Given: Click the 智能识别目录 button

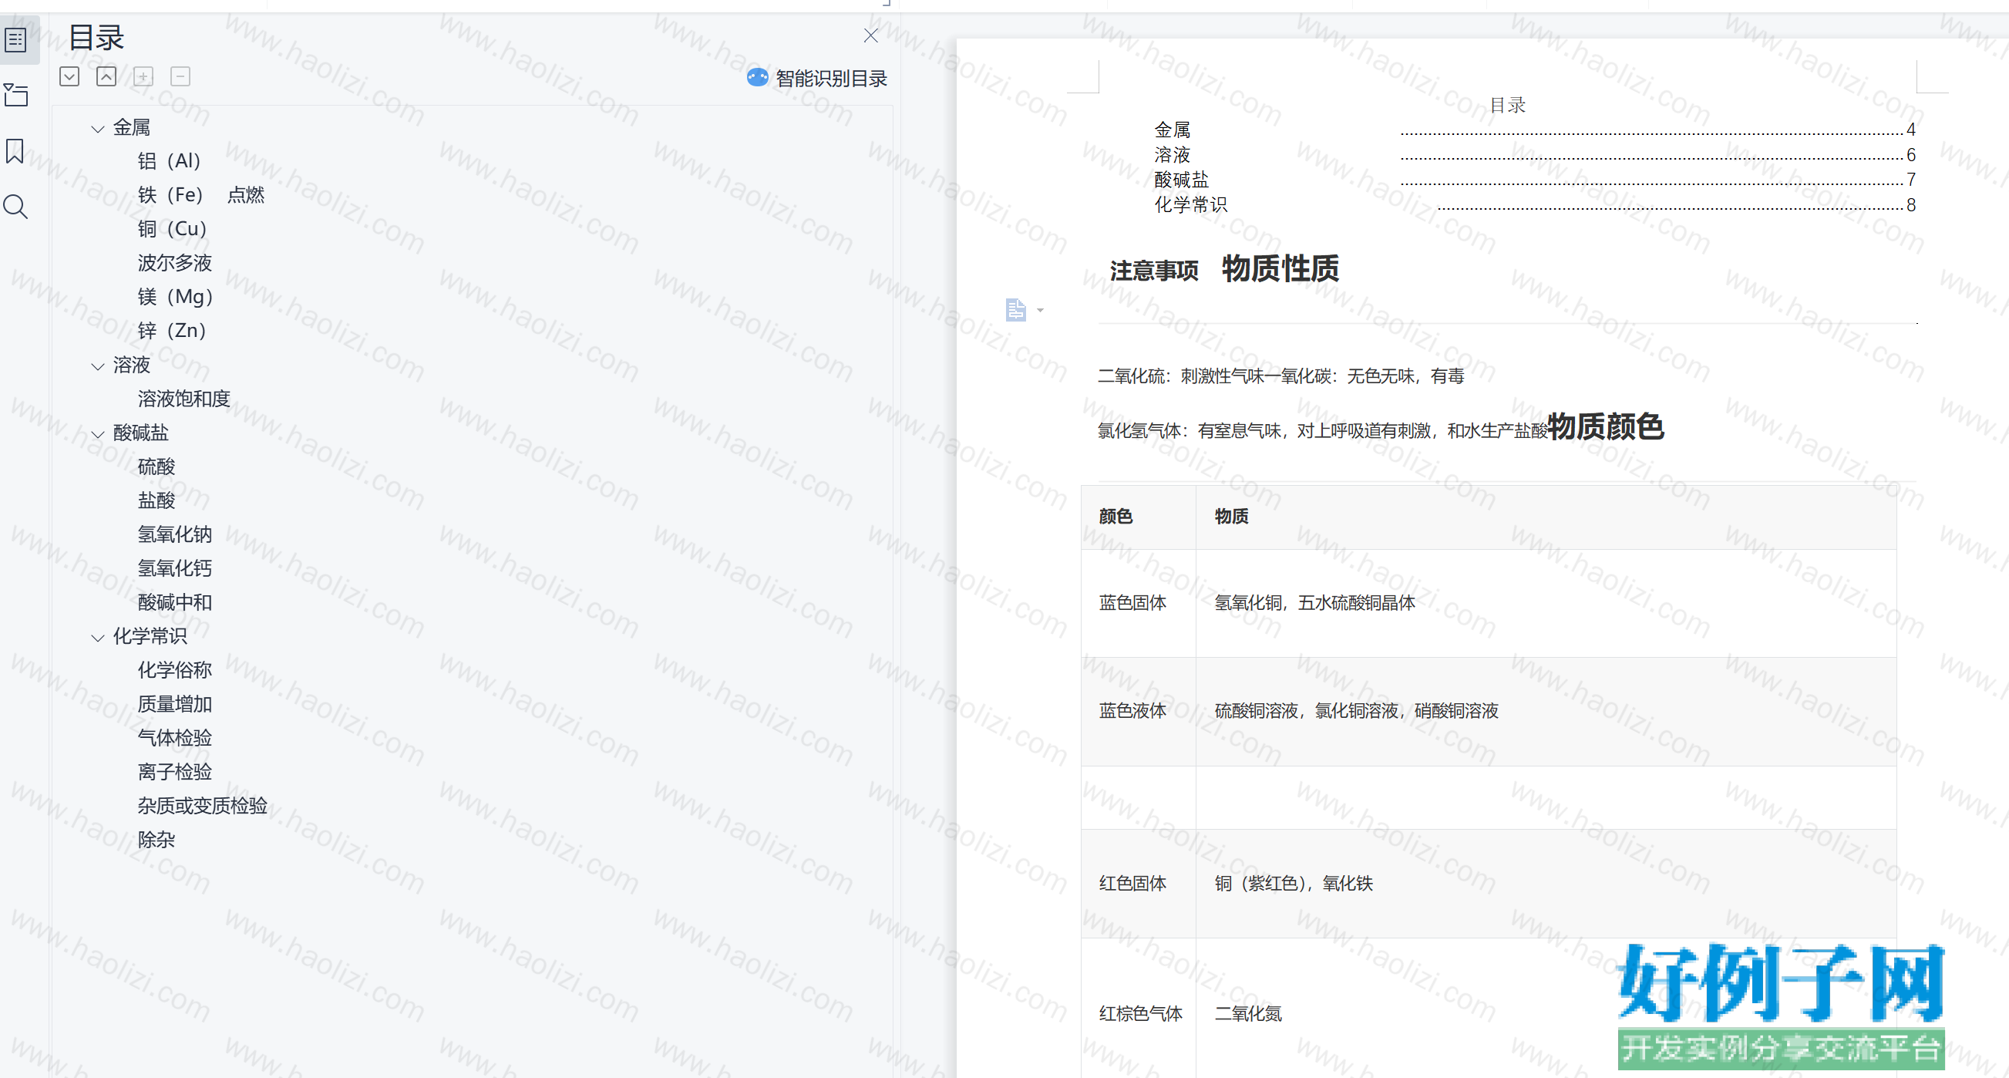Looking at the screenshot, I should tap(817, 78).
